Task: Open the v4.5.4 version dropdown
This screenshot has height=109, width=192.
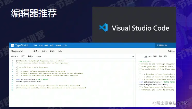Action: click(14, 56)
